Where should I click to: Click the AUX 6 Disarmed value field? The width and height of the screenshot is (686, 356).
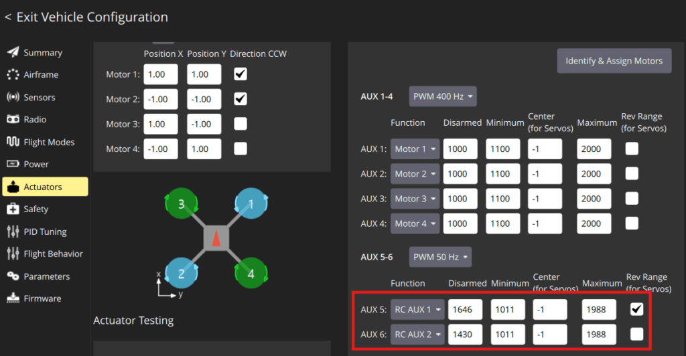click(x=465, y=334)
